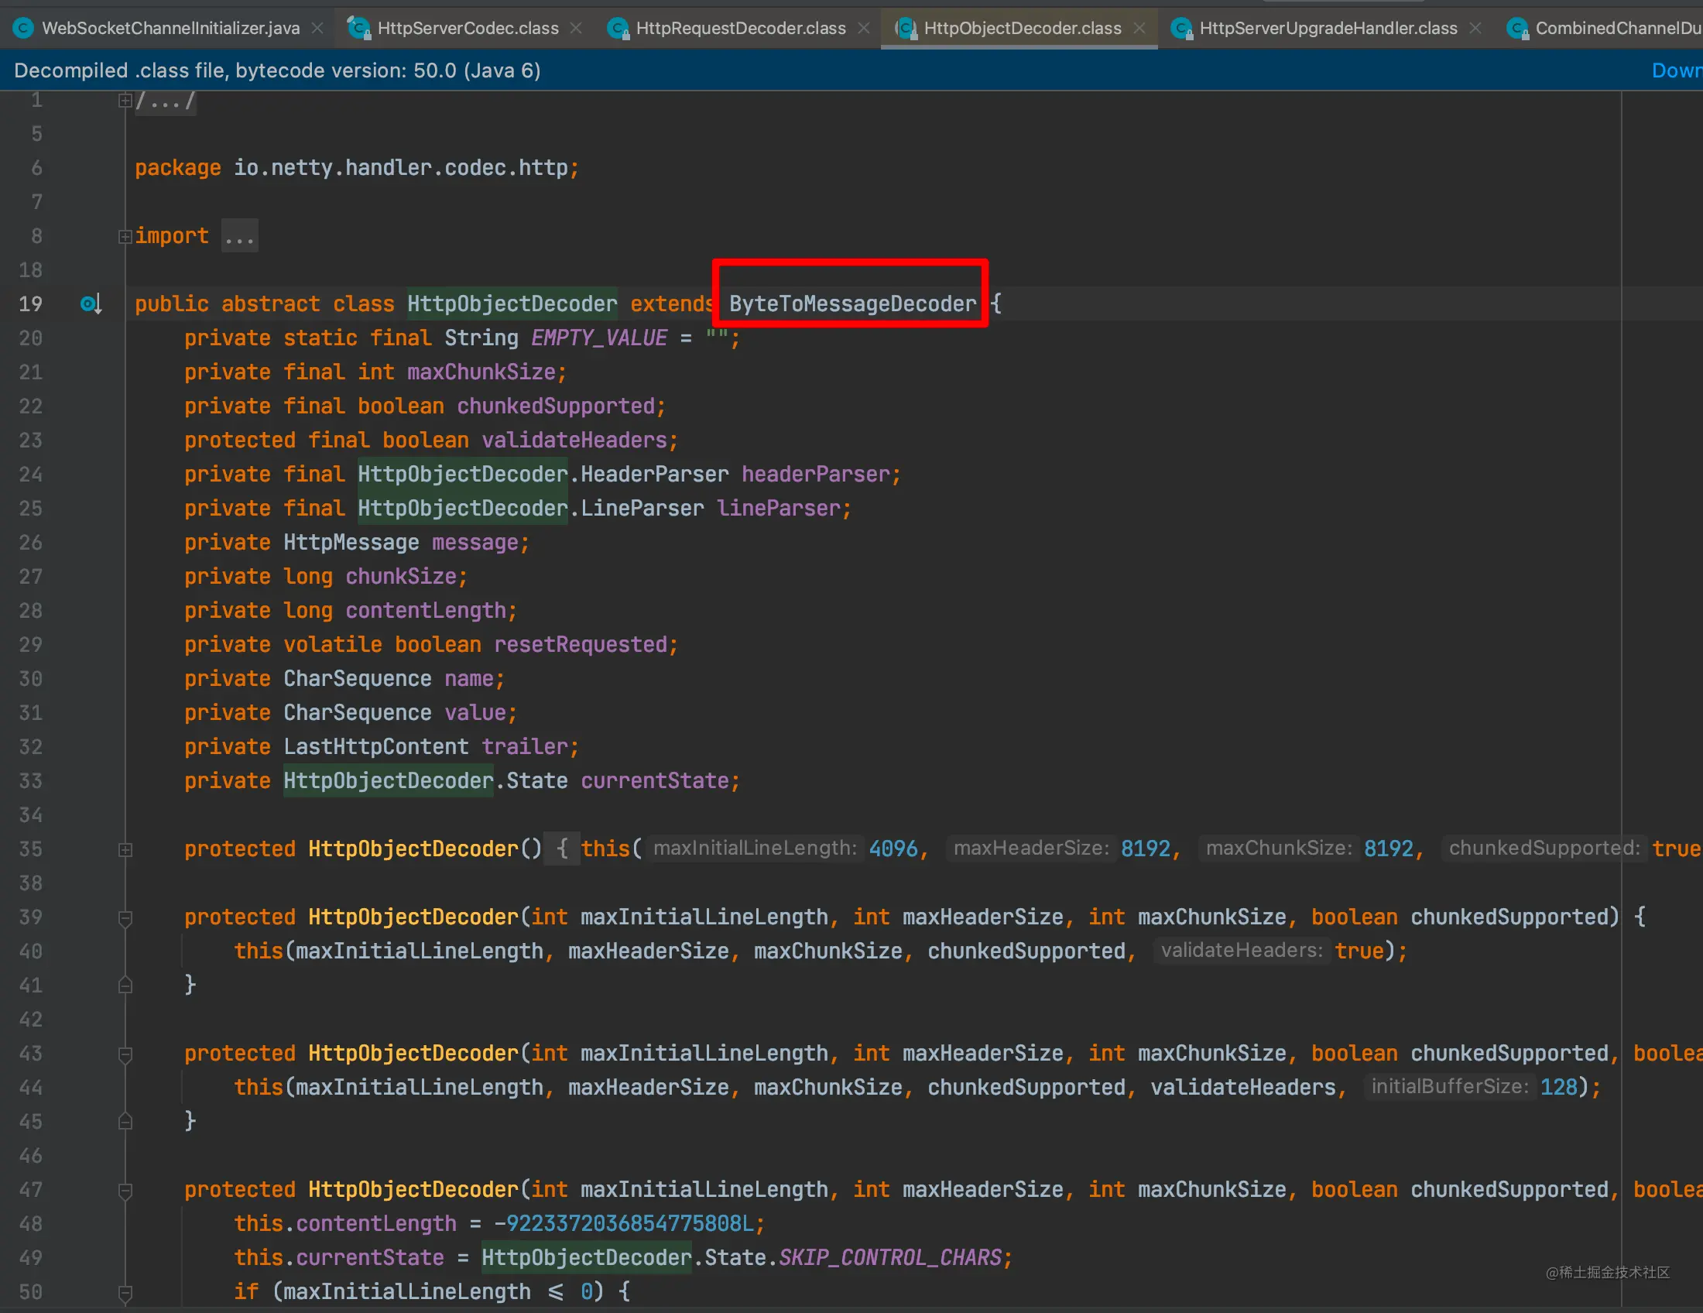Click the 4096 value on line 35
The height and width of the screenshot is (1313, 1703).
pyautogui.click(x=893, y=848)
